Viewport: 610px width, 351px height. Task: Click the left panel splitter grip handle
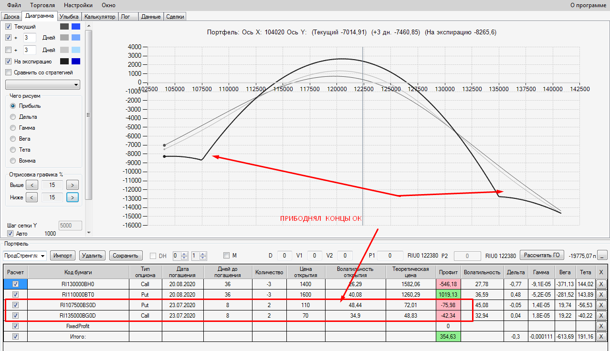click(x=88, y=114)
